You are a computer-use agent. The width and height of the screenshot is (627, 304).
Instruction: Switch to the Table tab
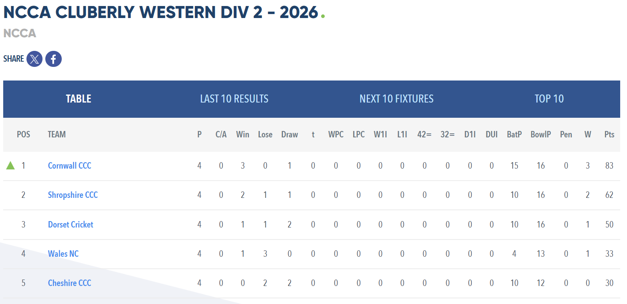point(79,99)
